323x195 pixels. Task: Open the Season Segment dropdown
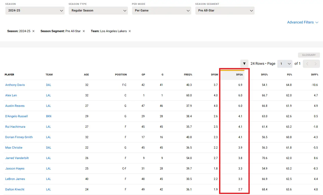[x=225, y=10]
